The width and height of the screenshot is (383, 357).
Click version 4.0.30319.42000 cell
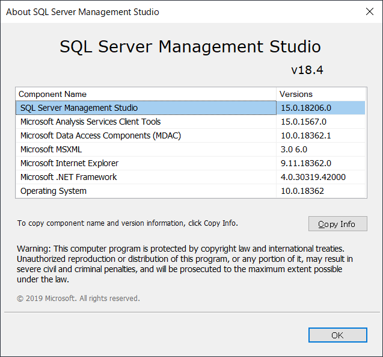pos(313,177)
